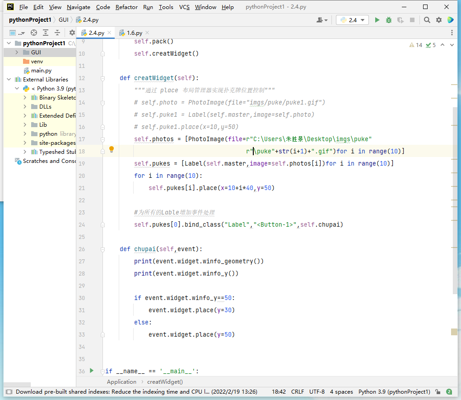Click pythonProject1 breadcrumb in navigation bar

click(30, 20)
